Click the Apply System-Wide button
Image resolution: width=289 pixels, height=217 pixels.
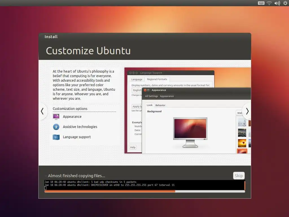pos(137,107)
